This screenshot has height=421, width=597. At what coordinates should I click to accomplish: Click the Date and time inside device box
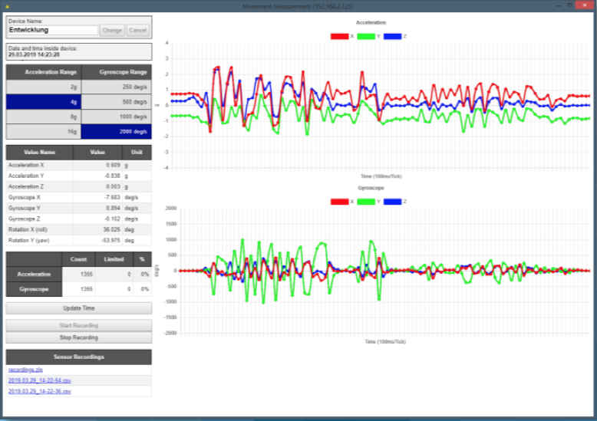click(x=79, y=52)
